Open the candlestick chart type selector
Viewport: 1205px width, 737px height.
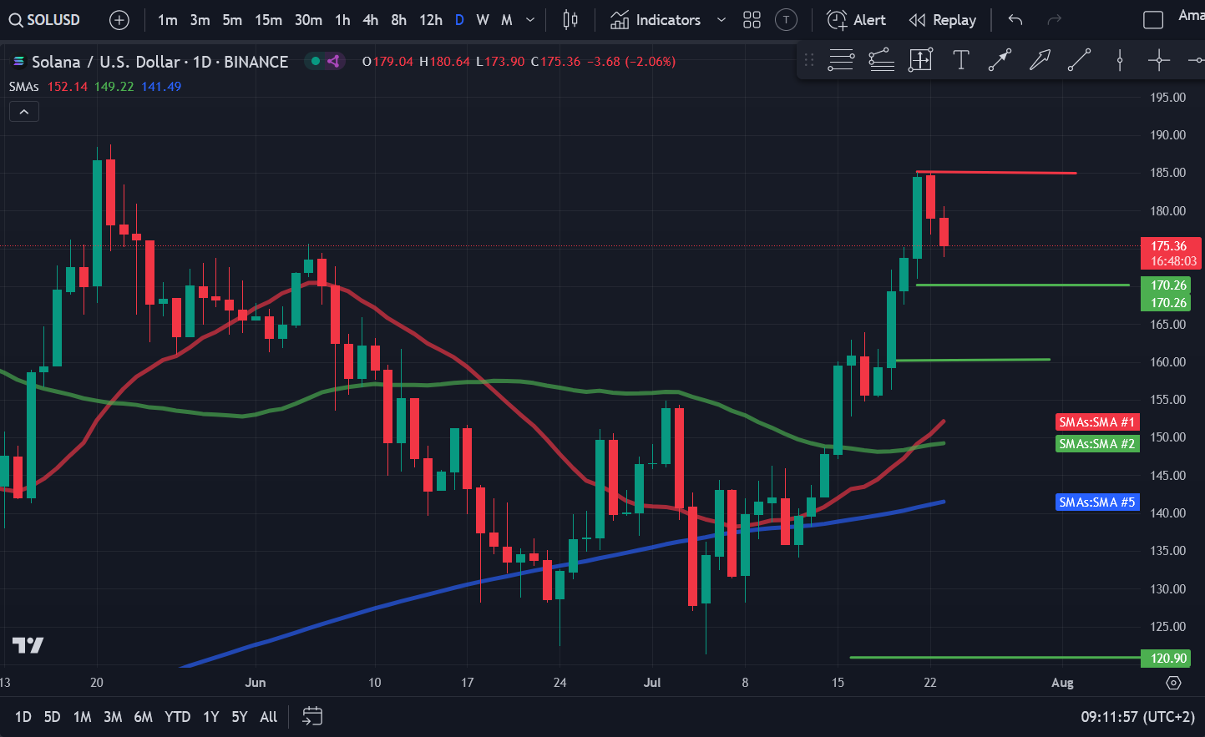point(570,20)
